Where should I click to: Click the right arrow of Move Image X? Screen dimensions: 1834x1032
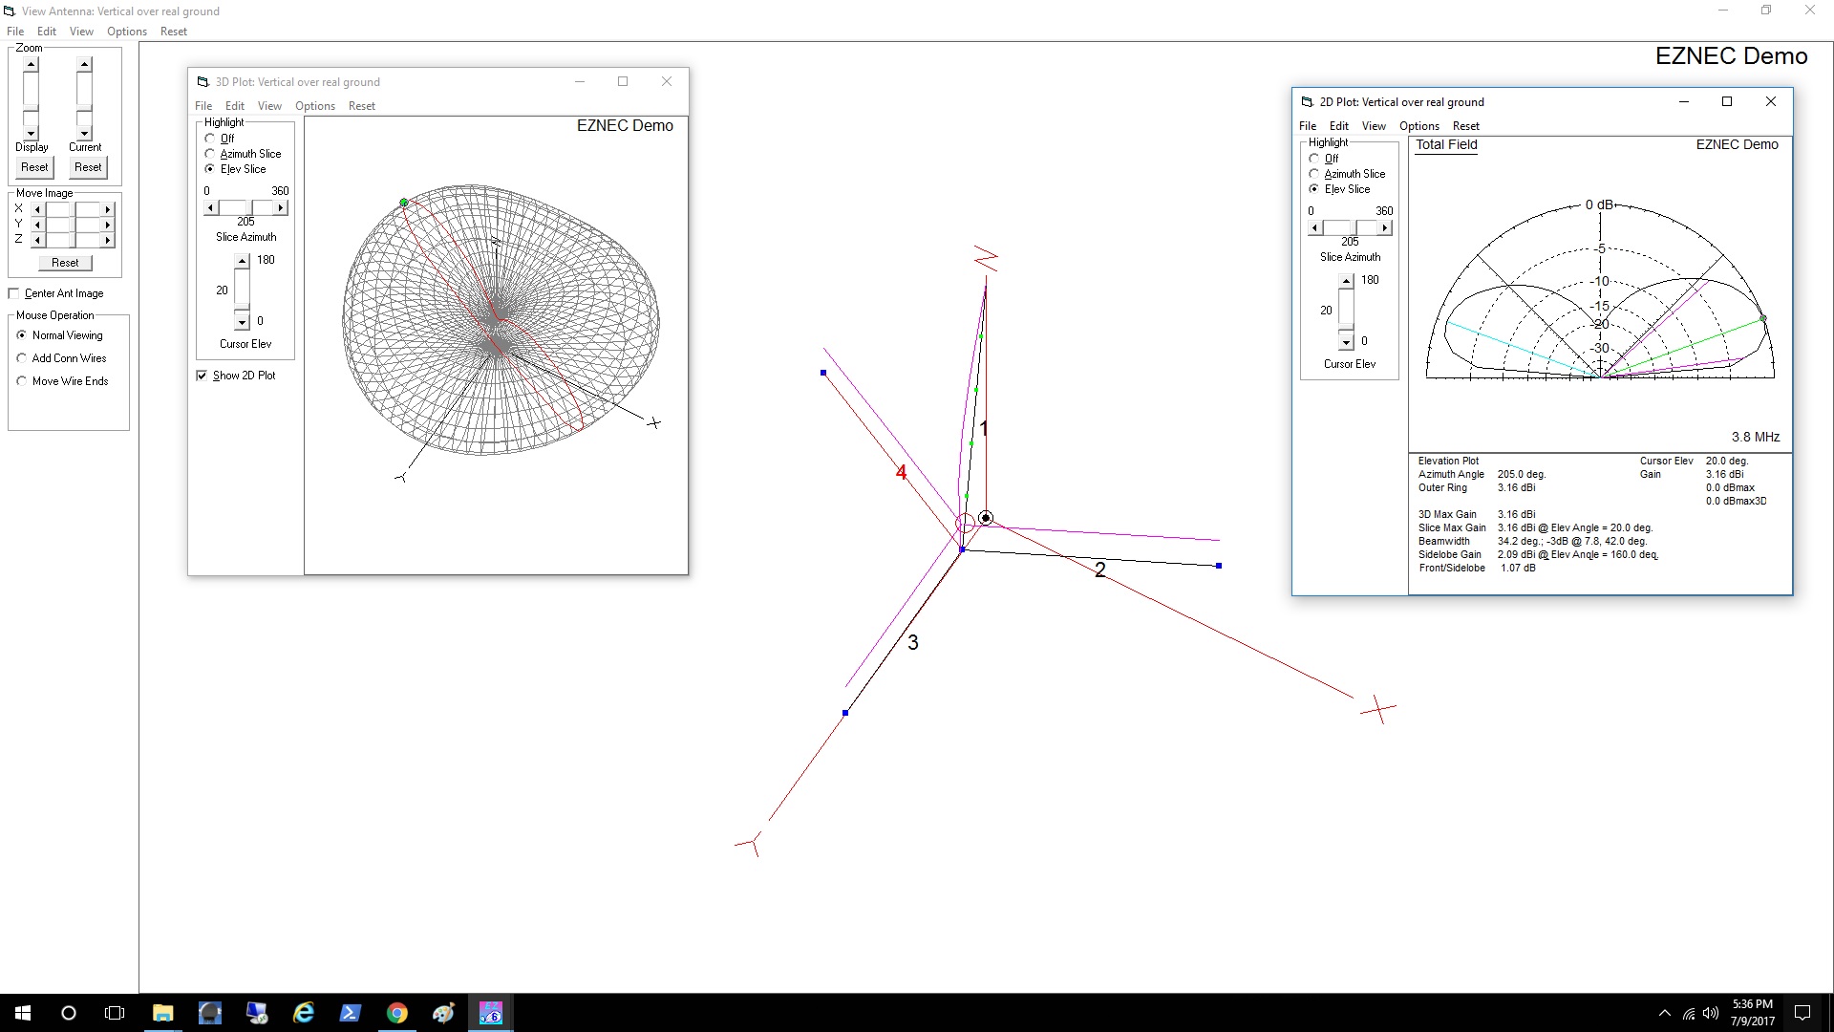click(x=108, y=209)
